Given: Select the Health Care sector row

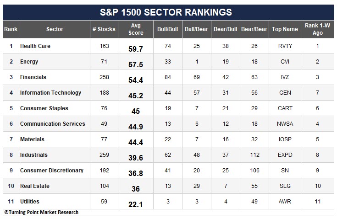Looking at the screenshot, I should (168, 46).
